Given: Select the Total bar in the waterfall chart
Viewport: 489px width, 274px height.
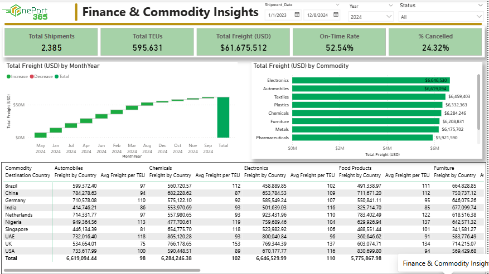Looking at the screenshot, I should click(x=223, y=118).
